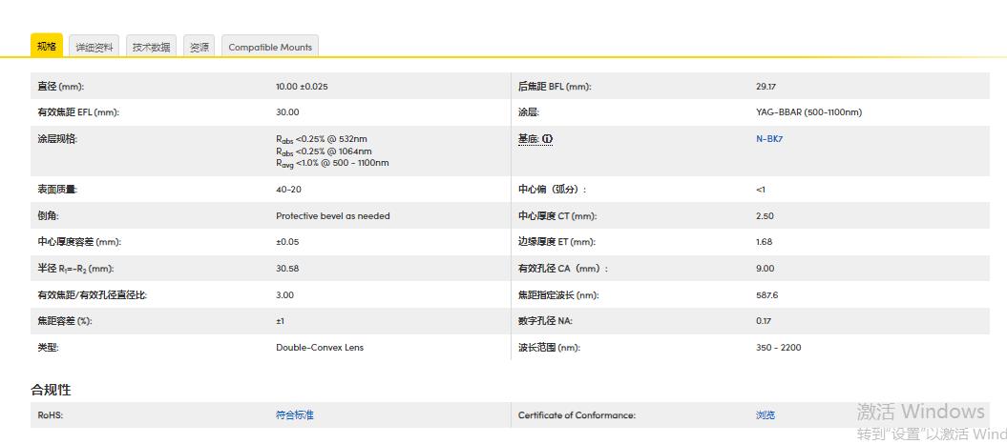The height and width of the screenshot is (444, 1007).
Task: Open the N-BK7 substrate link
Action: (x=768, y=139)
